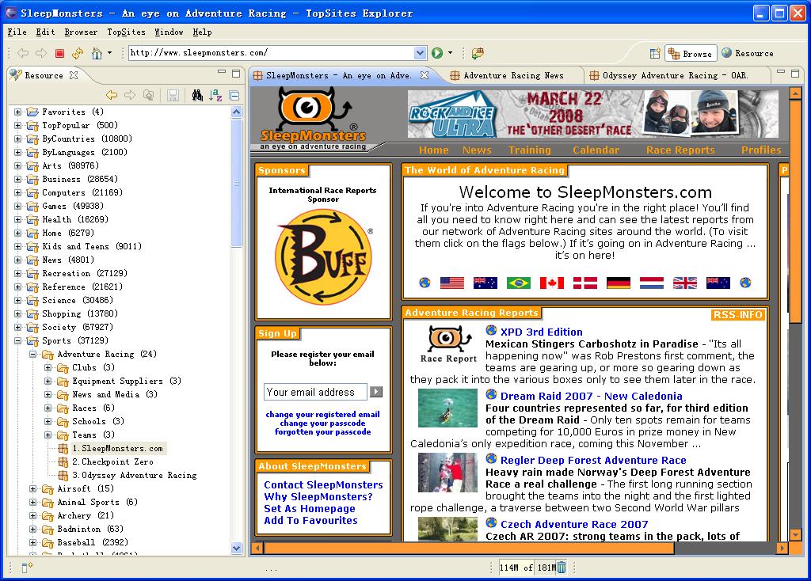Expand the Airsoft folder

coord(32,488)
